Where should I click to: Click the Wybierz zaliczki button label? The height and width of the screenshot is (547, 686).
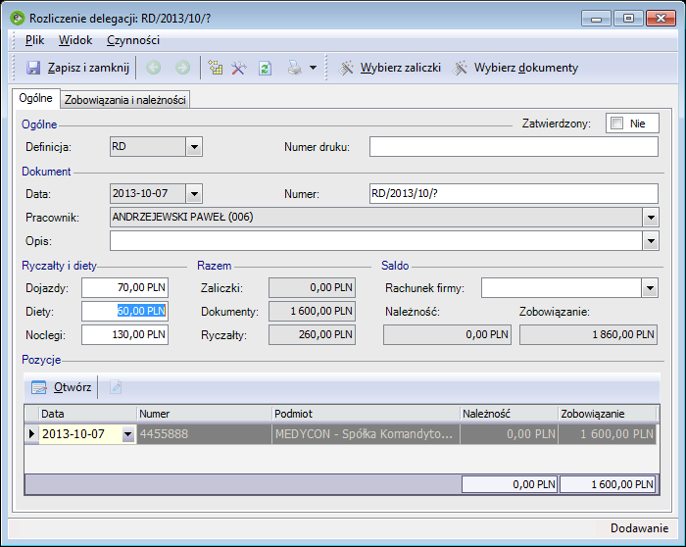[x=400, y=68]
